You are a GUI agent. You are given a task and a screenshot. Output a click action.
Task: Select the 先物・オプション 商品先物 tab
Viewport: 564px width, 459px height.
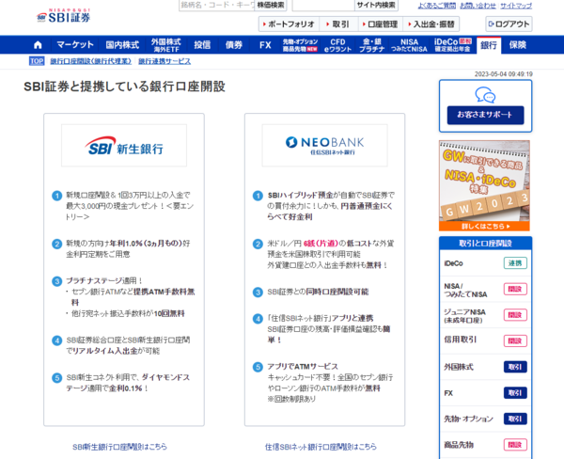300,45
